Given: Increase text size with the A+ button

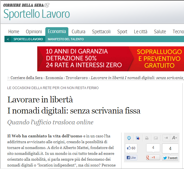Looking at the screenshot, I should click(175, 138).
